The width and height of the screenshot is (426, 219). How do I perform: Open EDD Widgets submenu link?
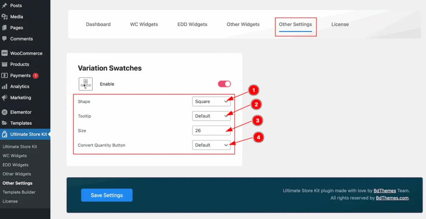point(15,165)
